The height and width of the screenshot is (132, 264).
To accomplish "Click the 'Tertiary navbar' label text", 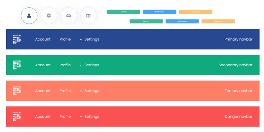I will (x=239, y=91).
